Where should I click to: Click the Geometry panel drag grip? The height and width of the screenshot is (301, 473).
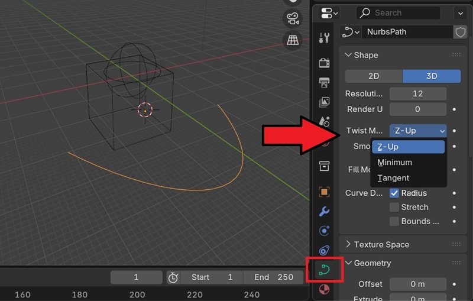(x=456, y=263)
